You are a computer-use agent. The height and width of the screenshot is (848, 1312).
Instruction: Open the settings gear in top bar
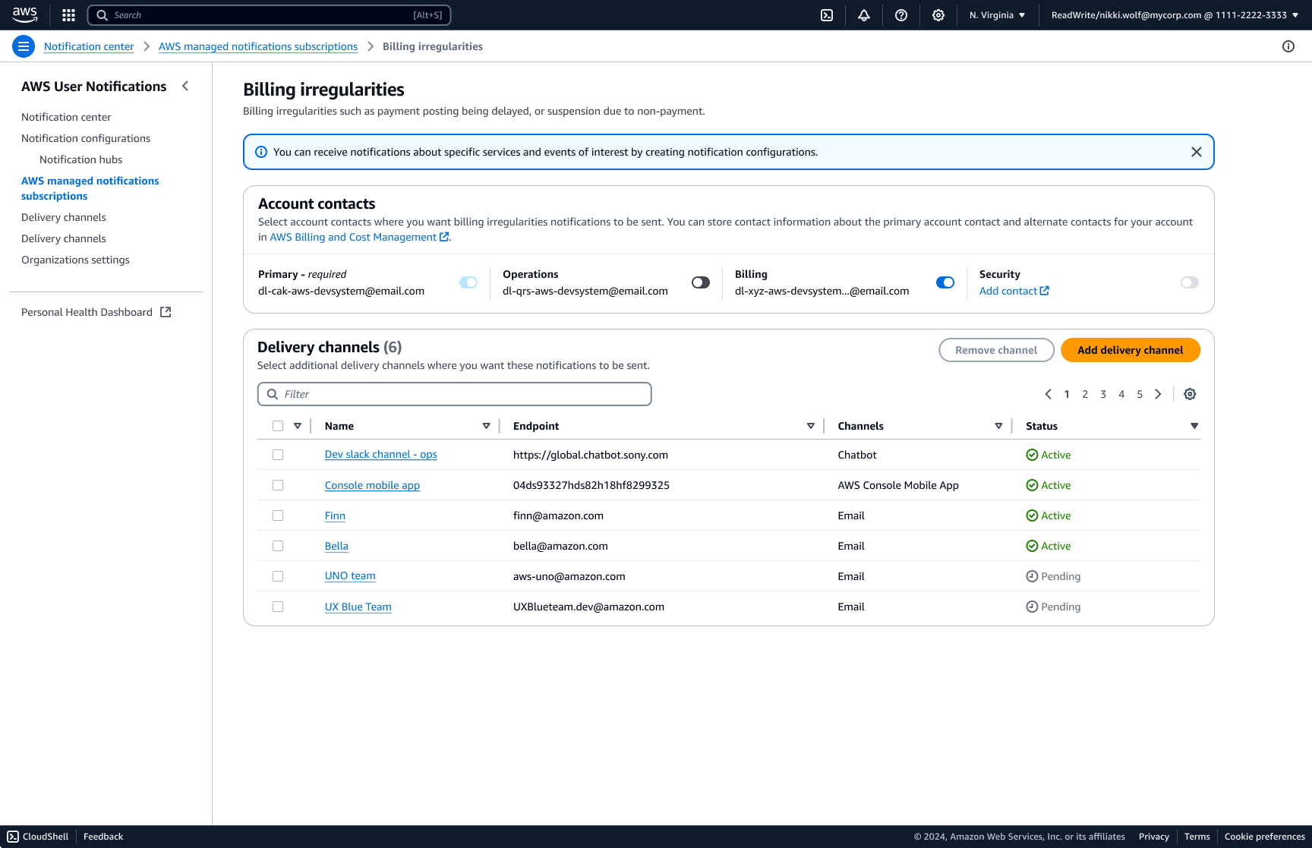[x=938, y=15]
